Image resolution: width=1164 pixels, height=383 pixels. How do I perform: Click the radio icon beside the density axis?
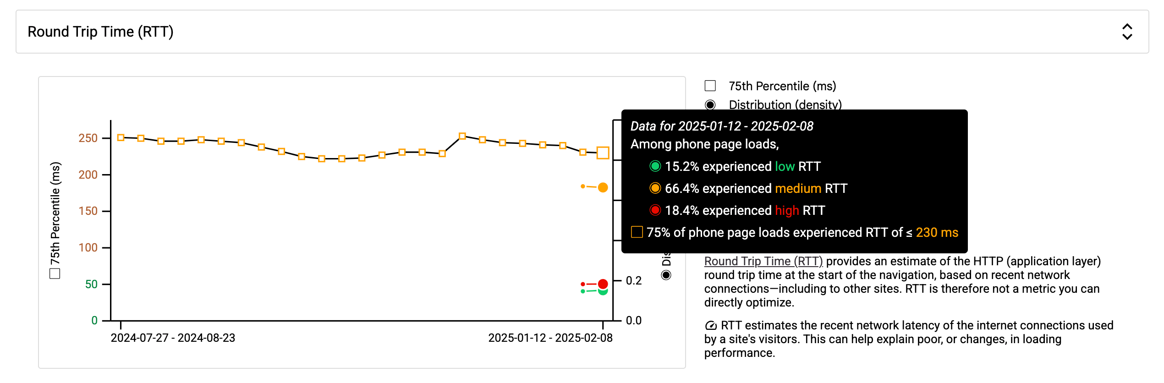click(666, 275)
